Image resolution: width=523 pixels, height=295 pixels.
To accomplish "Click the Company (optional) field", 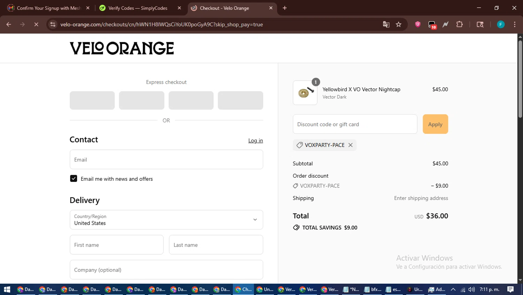I will tap(166, 270).
